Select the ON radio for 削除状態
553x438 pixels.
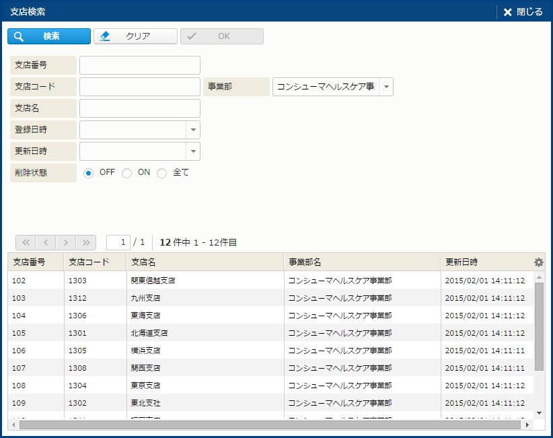(126, 173)
